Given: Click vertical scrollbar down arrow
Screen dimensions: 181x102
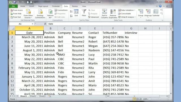Looking at the screenshot, I should coord(171,93).
